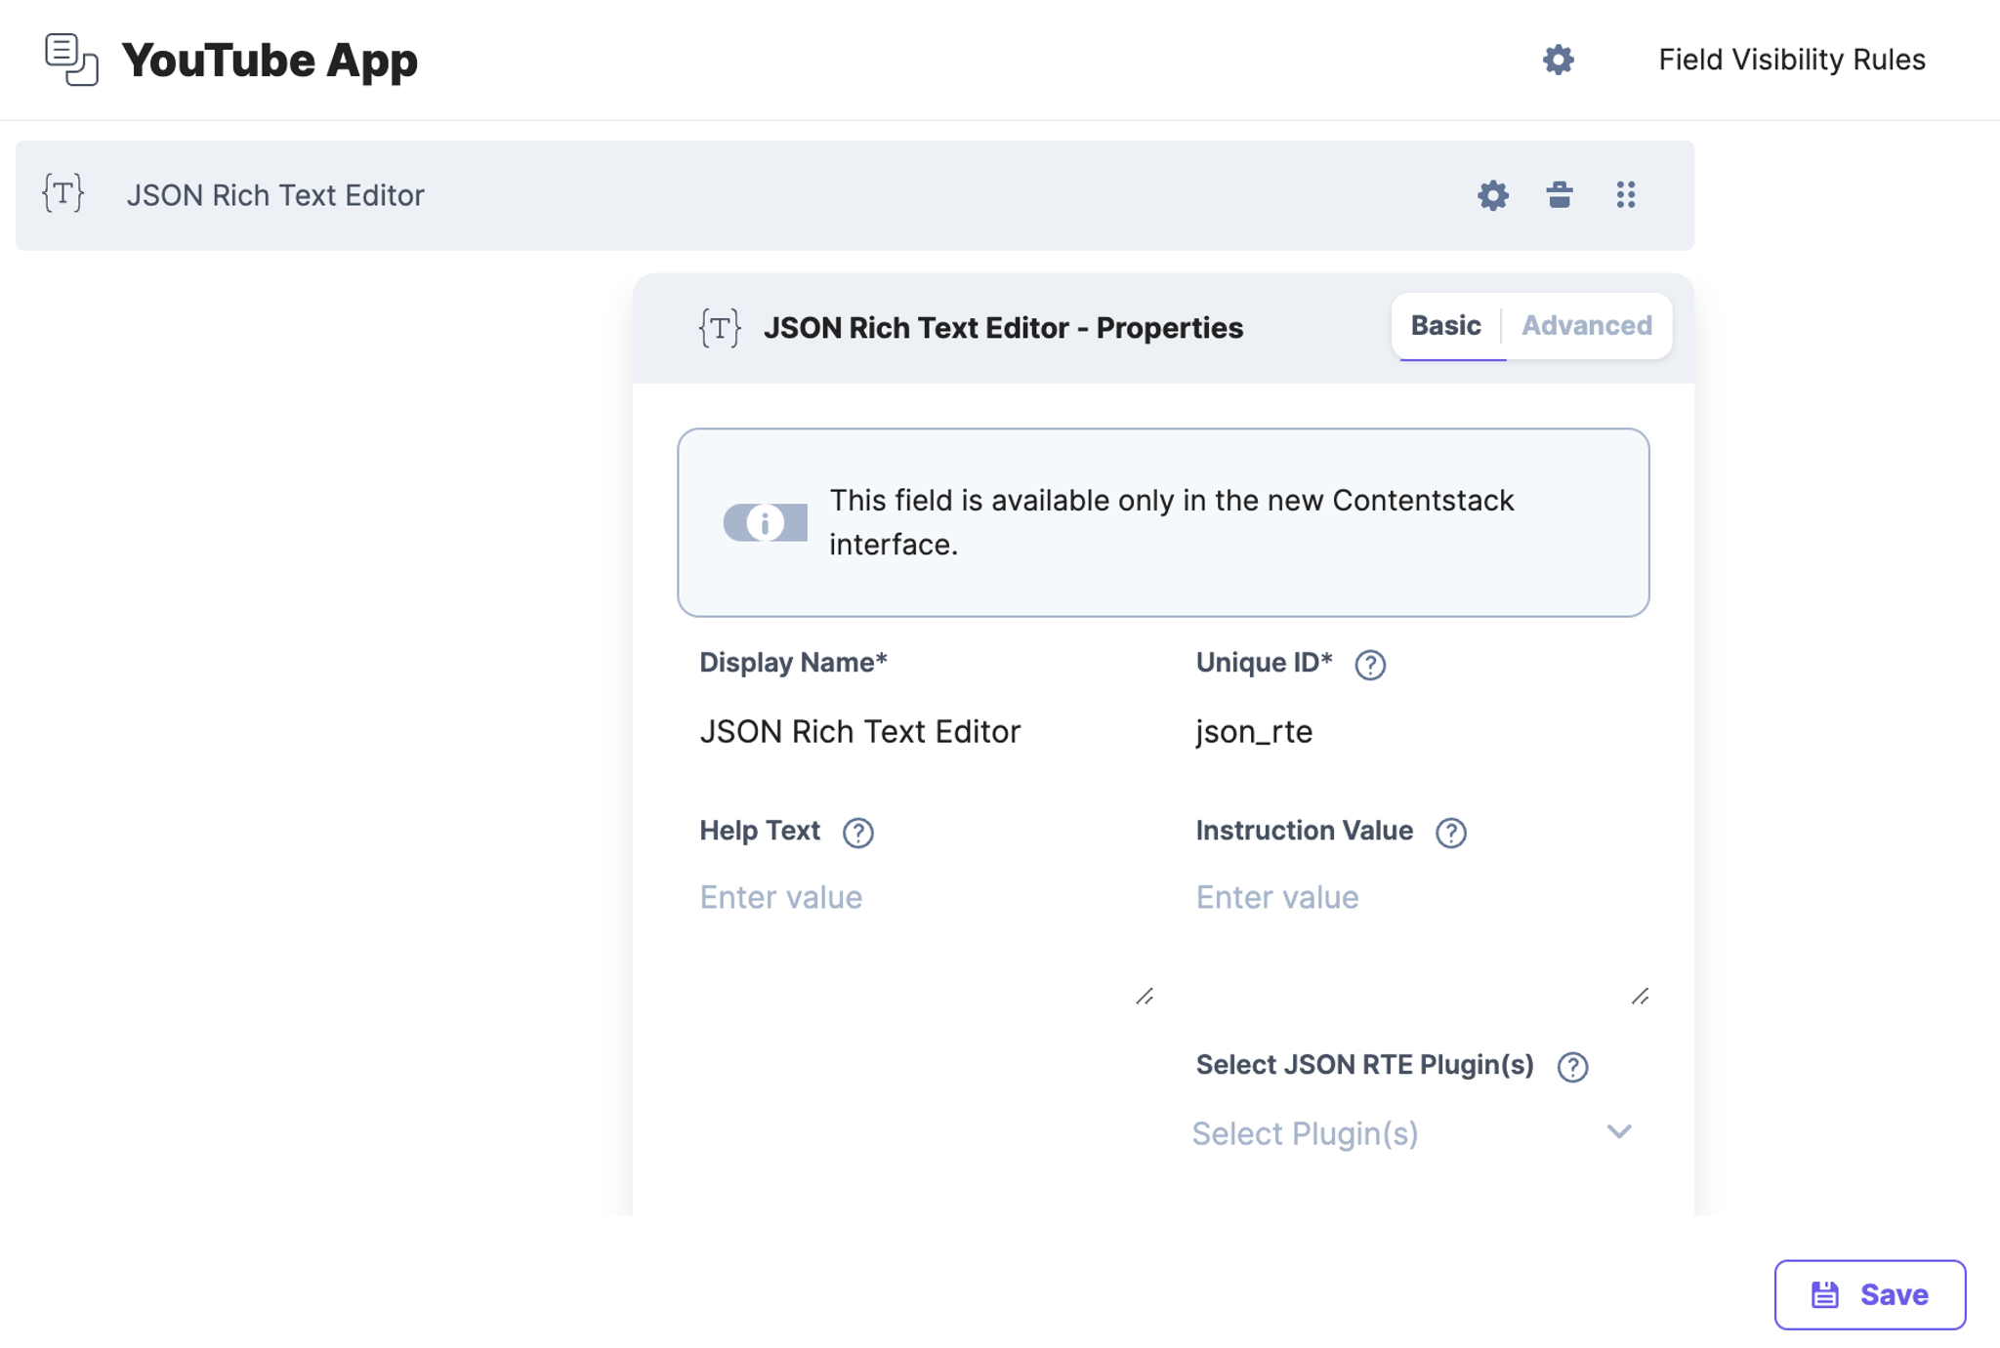The image size is (2000, 1348).
Task: Click the YouTube App title
Action: (x=270, y=60)
